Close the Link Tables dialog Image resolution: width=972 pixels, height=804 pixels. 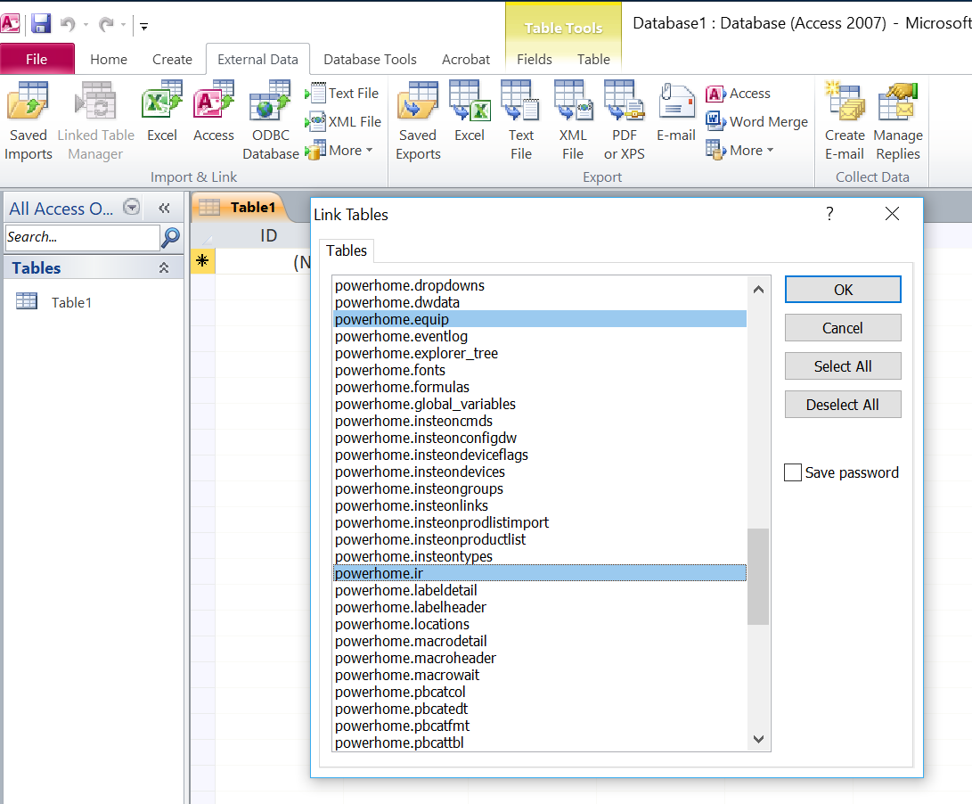(892, 214)
